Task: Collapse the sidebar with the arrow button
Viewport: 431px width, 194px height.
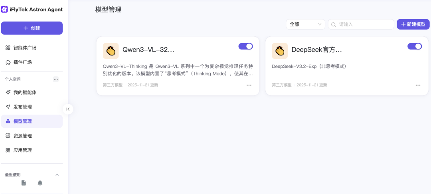Action: [68, 109]
